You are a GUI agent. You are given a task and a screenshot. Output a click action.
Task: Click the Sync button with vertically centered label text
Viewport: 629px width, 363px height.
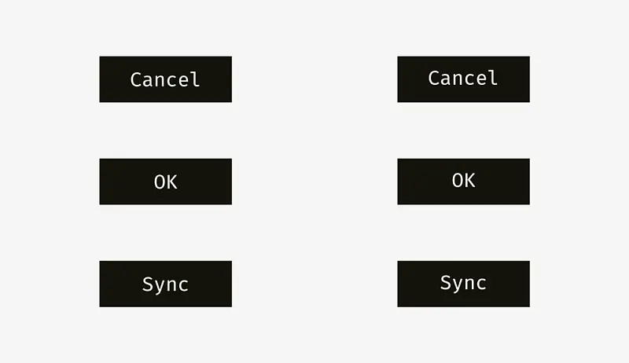(x=165, y=284)
